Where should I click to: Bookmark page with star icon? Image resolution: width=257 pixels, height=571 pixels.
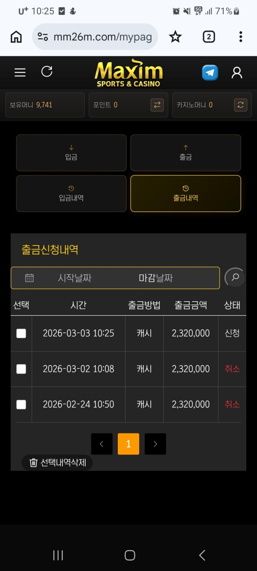click(175, 37)
